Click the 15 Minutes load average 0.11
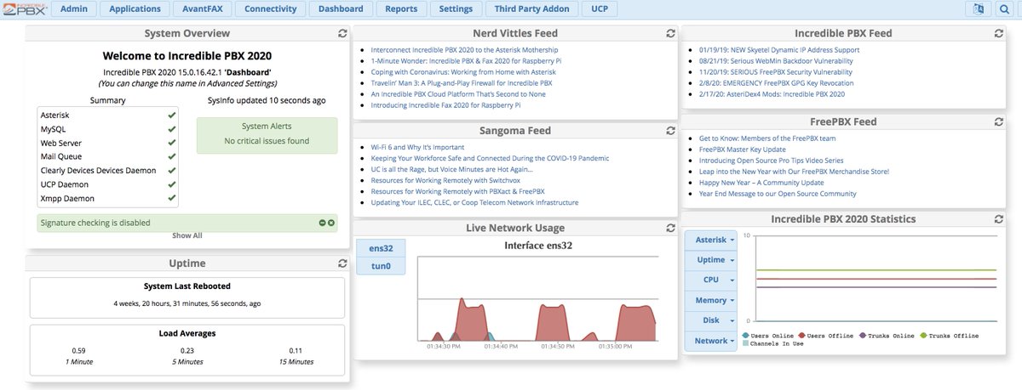Viewport: 1022px width, 390px height. tap(296, 350)
